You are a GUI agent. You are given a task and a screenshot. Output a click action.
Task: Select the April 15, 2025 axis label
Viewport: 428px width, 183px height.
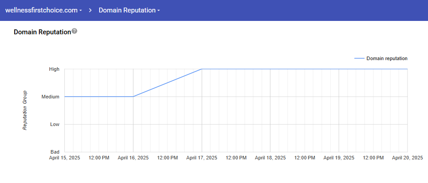[x=65, y=158]
